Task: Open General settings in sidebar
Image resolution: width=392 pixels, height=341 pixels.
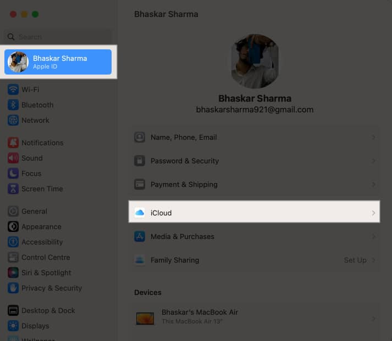Action: (34, 211)
